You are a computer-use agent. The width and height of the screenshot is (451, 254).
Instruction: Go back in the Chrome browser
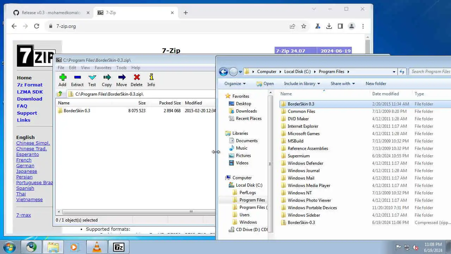14,26
